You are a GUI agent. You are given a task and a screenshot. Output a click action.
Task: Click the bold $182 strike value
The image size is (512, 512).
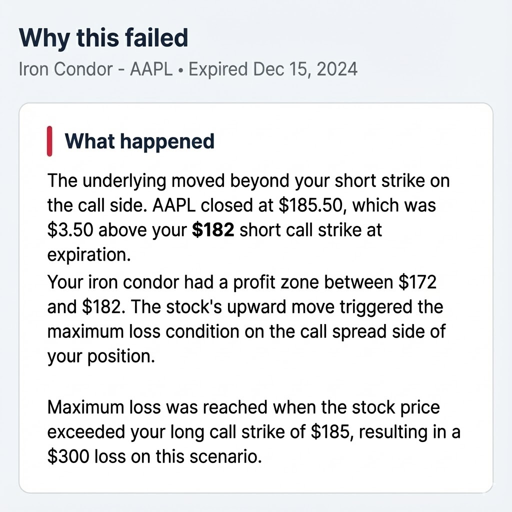pos(213,230)
